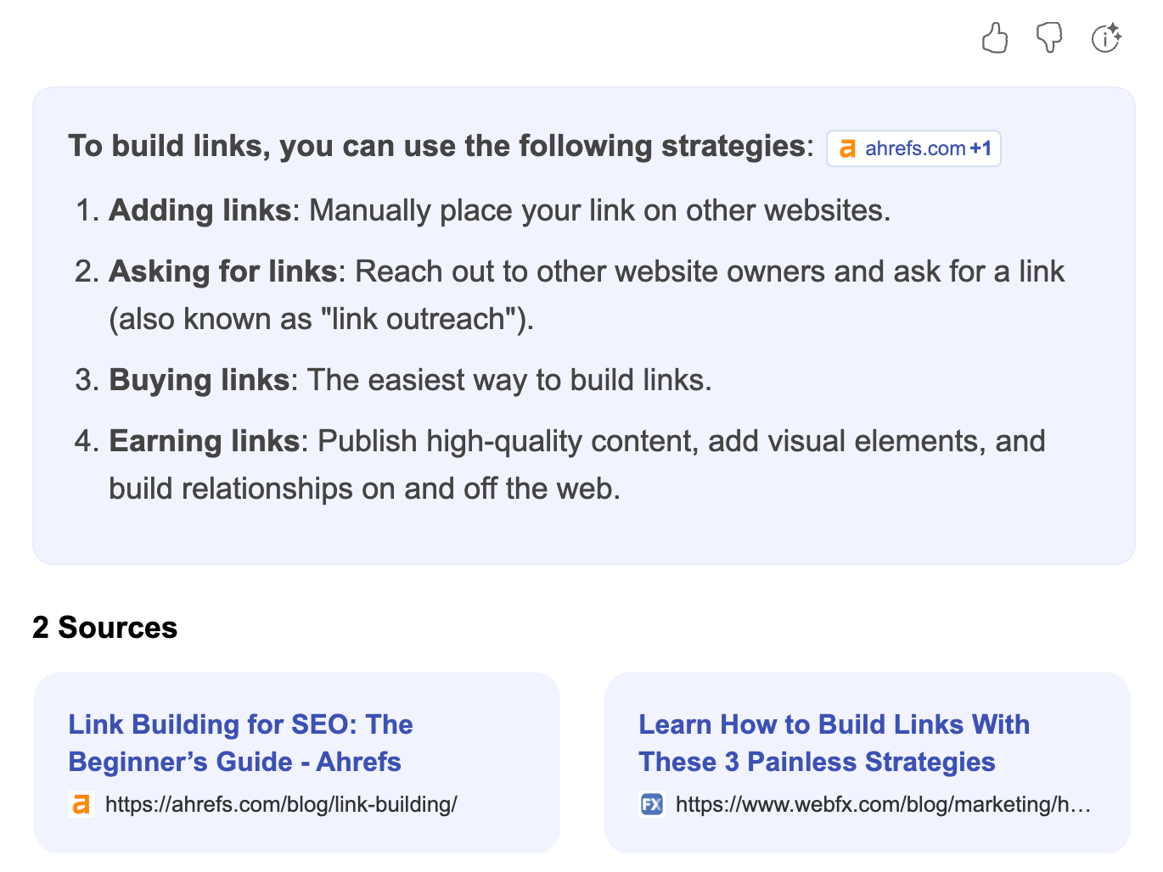Expand the +1 additional sources indicator
1163x872 pixels.
pyautogui.click(x=980, y=148)
